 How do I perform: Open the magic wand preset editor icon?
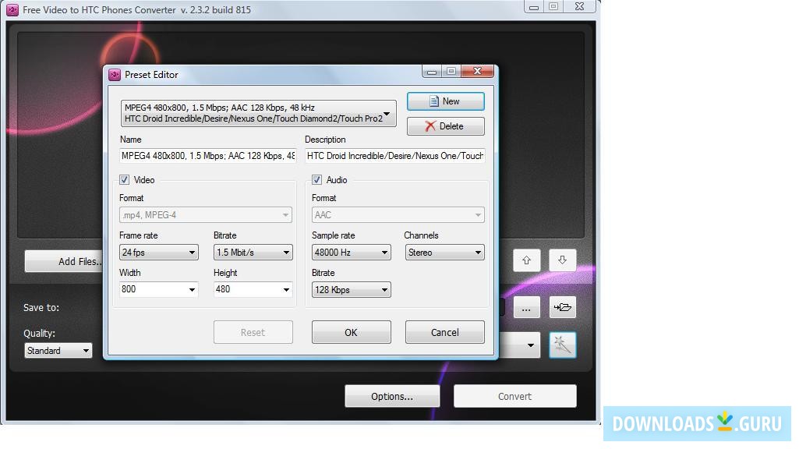(562, 345)
